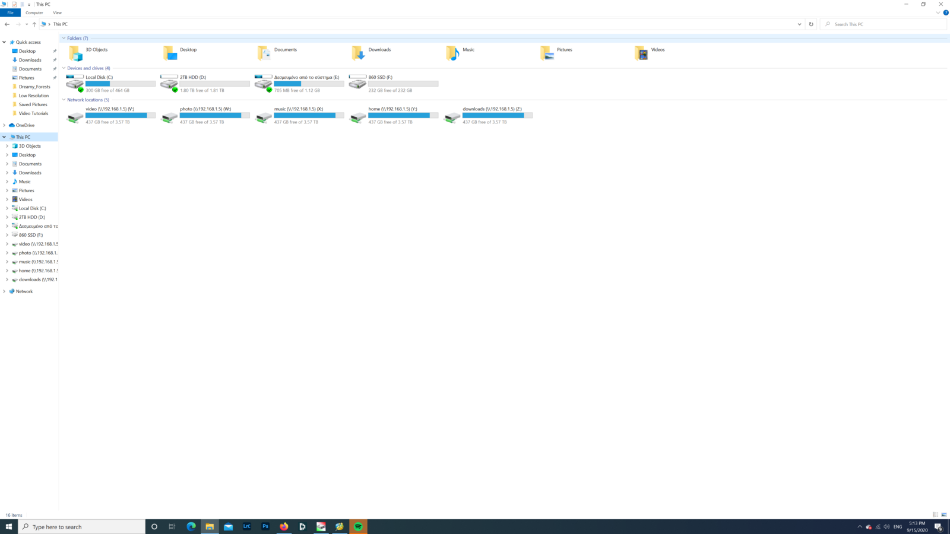The width and height of the screenshot is (950, 534).
Task: Select the downloads (Z:) network drive icon
Action: pyautogui.click(x=452, y=116)
